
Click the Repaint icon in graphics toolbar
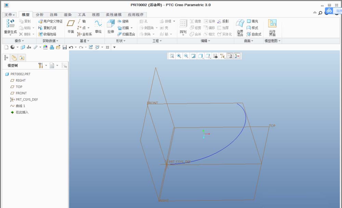coord(193,56)
